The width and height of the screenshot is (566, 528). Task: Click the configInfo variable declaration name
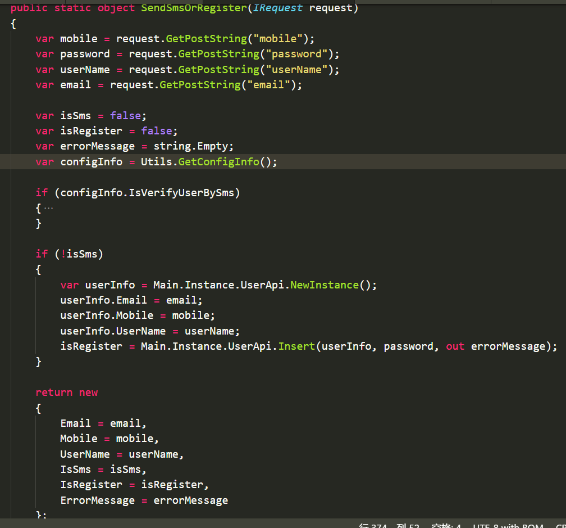91,162
